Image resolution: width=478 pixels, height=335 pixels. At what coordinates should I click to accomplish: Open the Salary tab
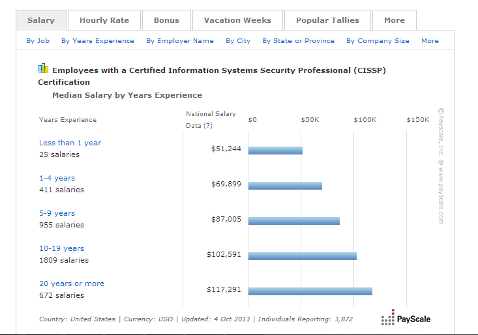pos(40,20)
